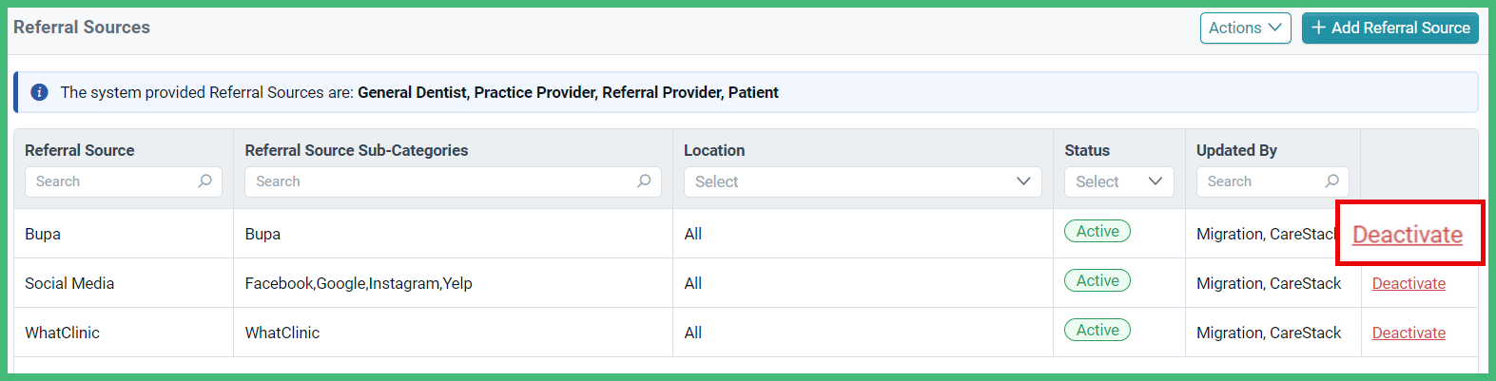Click magnifier icon in Sub-Categories search field
Viewport: 1496px width, 381px height.
[644, 181]
